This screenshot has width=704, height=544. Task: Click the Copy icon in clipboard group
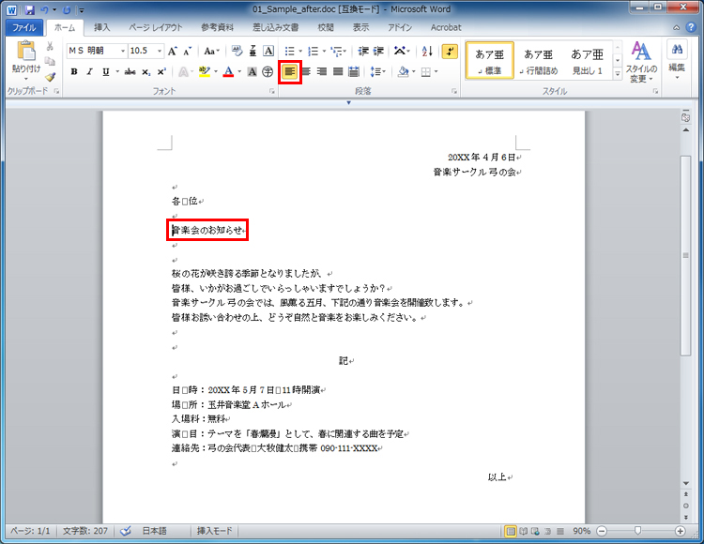click(x=50, y=62)
